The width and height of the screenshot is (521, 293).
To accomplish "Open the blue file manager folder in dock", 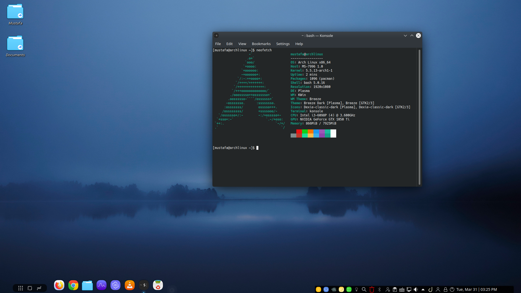I will [87, 285].
